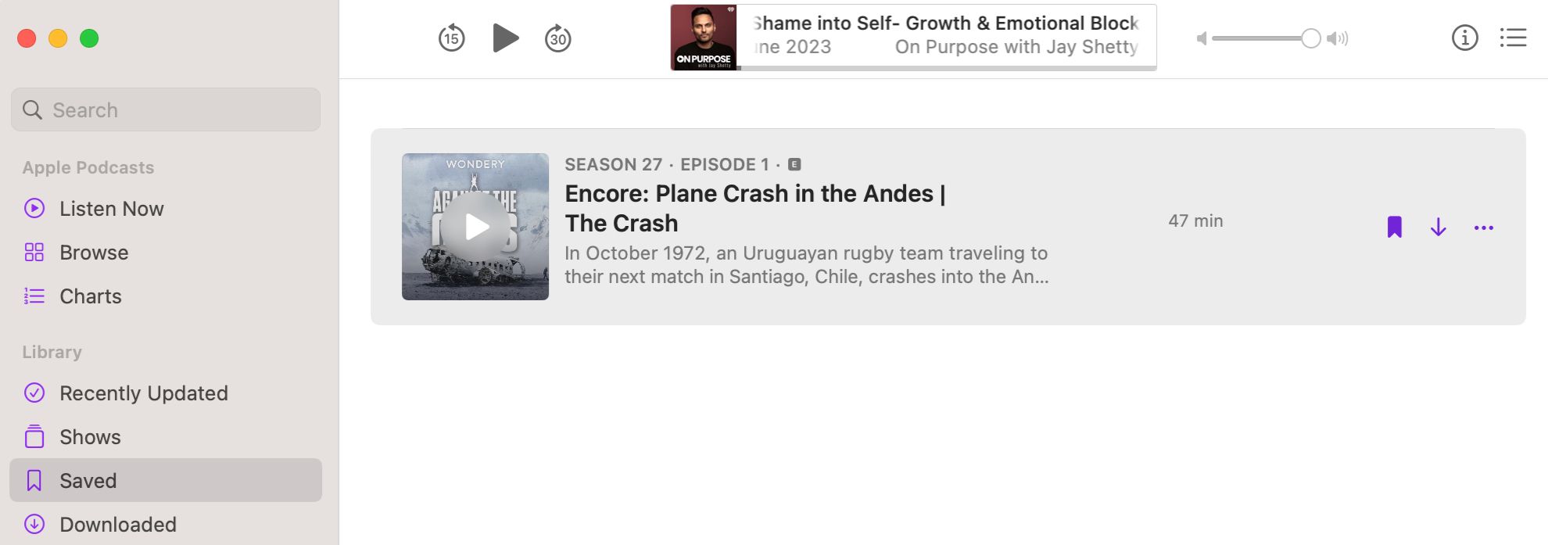Viewport: 1548px width, 545px height.
Task: Open the Shows section
Action: [89, 436]
